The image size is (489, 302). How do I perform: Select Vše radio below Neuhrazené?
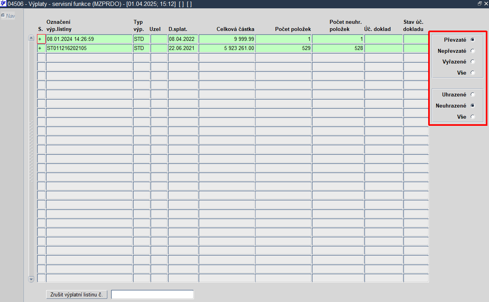473,117
